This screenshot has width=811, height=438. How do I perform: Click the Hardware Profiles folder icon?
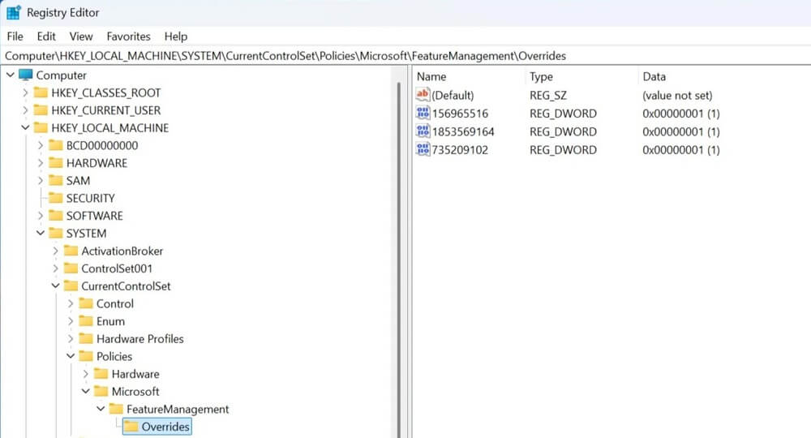pos(85,339)
